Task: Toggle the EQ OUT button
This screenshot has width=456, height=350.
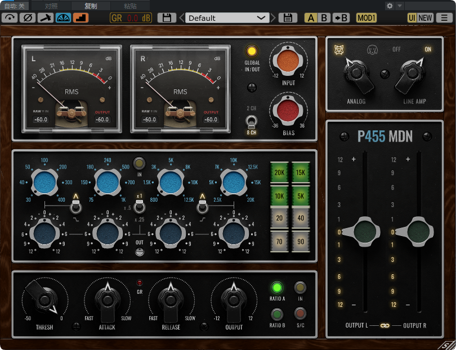Action: point(140,251)
